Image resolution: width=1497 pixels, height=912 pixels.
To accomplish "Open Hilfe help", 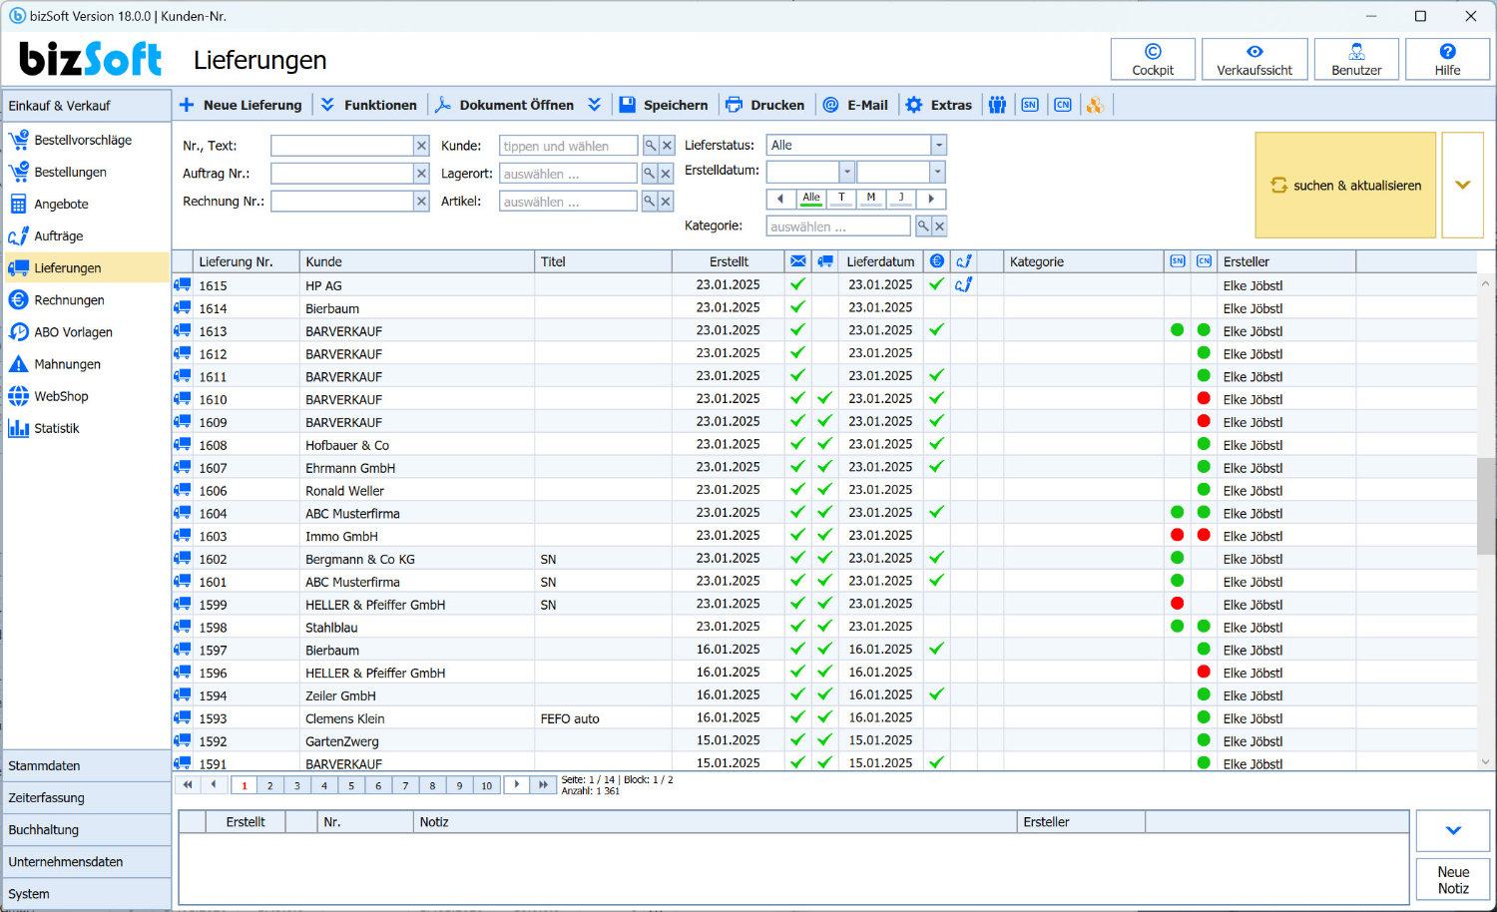I will point(1447,59).
